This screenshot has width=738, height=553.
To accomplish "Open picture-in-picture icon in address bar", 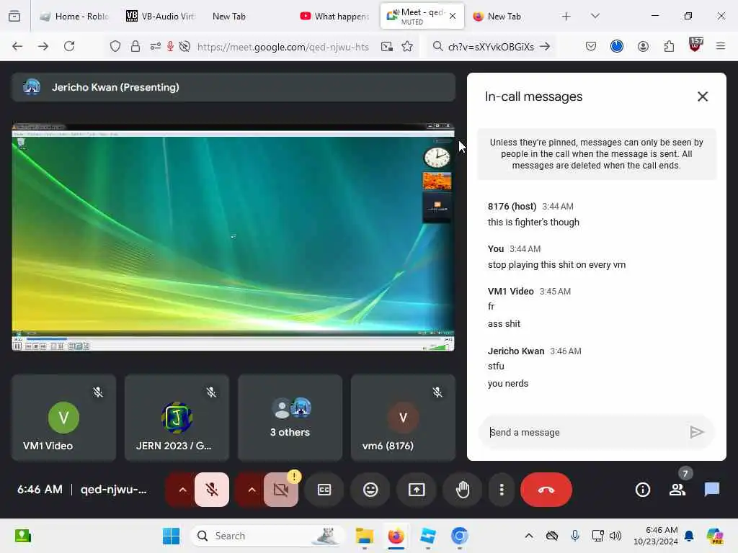I will [x=387, y=46].
